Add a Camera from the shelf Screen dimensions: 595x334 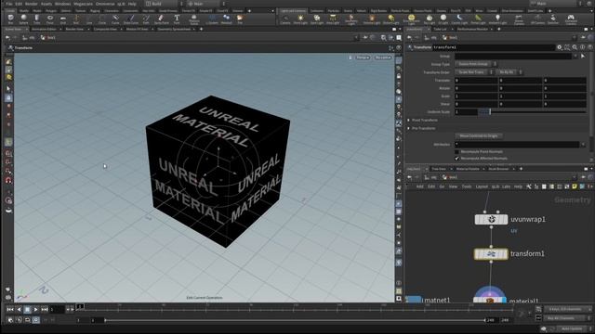[285, 19]
